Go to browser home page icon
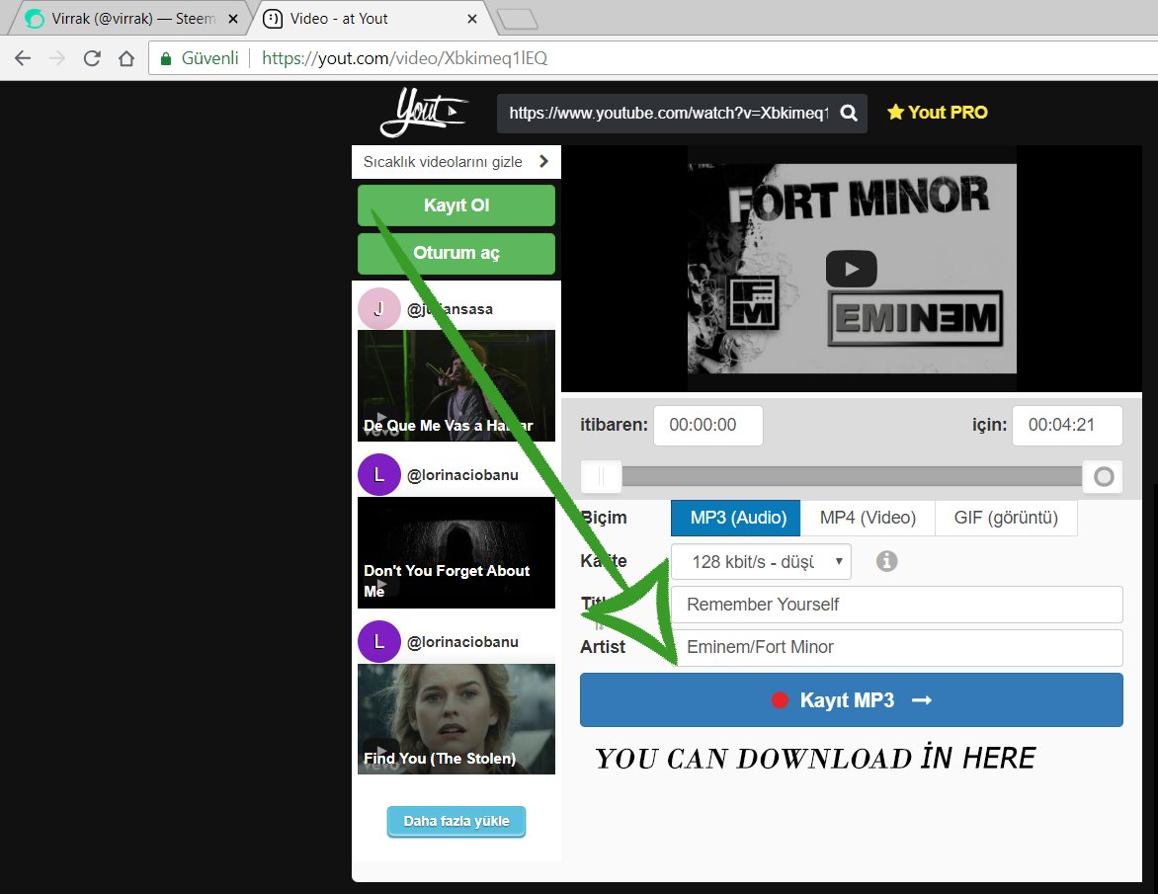The height and width of the screenshot is (894, 1158). point(126,58)
